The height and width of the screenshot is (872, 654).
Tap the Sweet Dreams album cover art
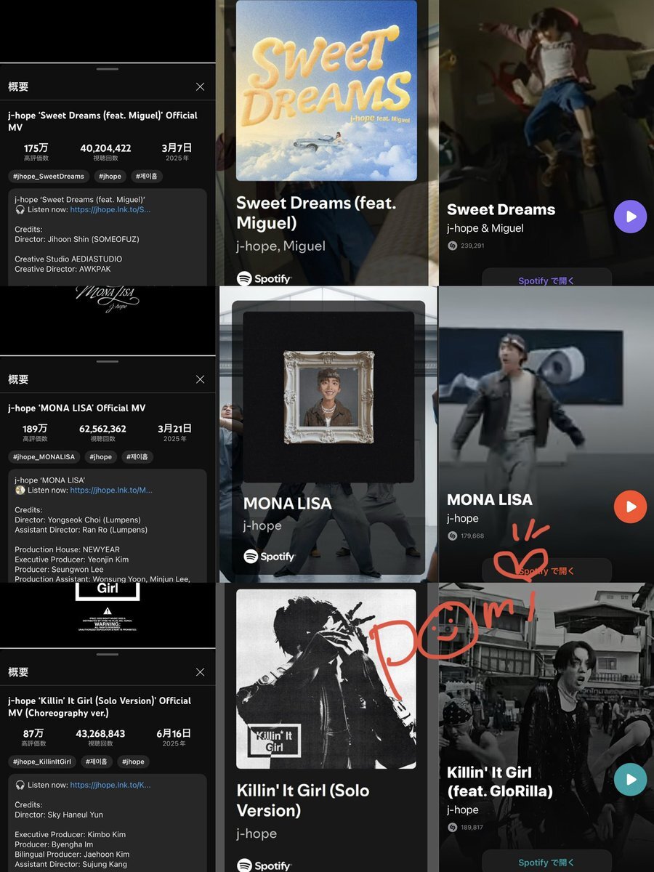pos(326,90)
